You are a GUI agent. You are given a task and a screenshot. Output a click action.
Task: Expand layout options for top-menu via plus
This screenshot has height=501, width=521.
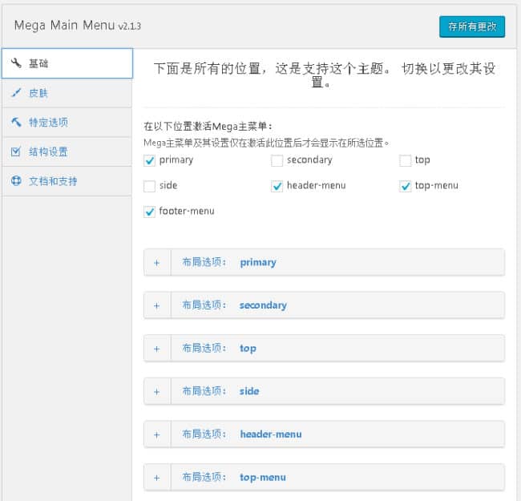(157, 478)
